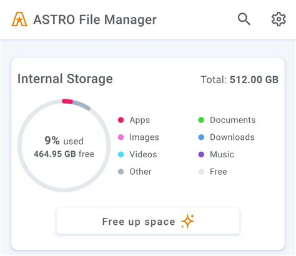This screenshot has width=296, height=256.
Task: Select the blue Downloads legend dot
Action: click(x=201, y=137)
